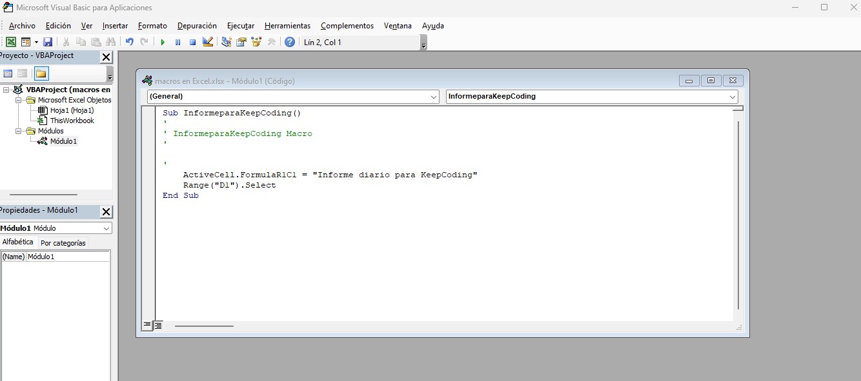
Task: Click the code window vertical scrollbar
Action: pos(738,215)
